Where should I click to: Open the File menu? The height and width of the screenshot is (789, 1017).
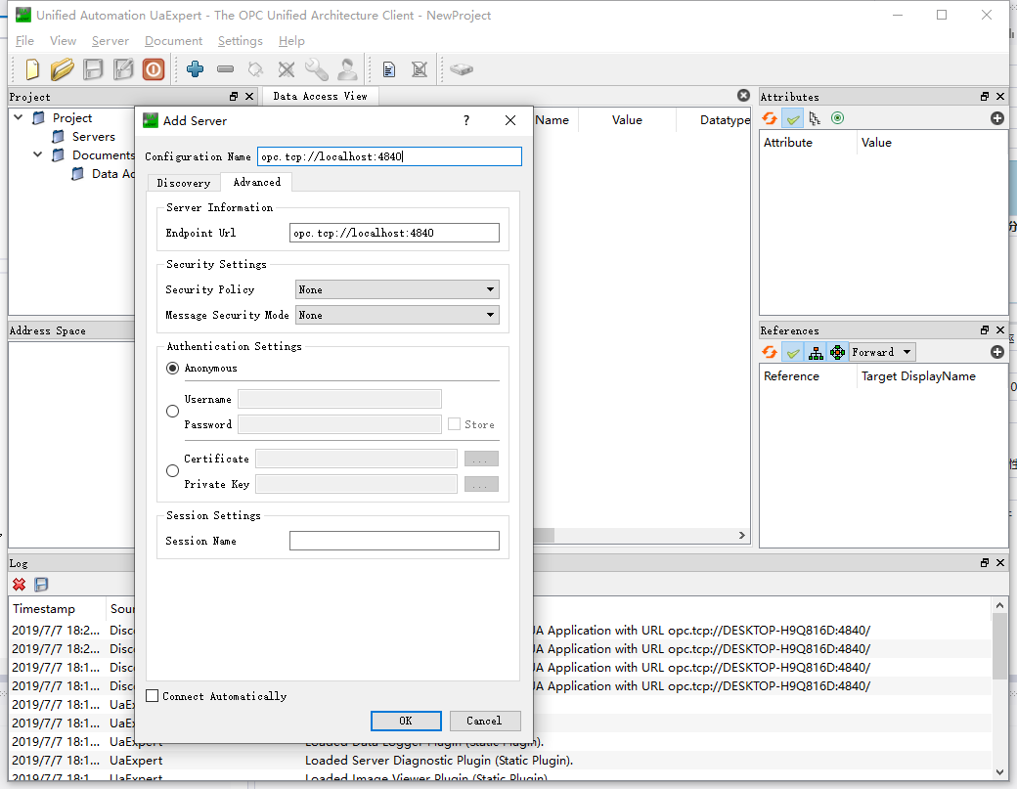[24, 41]
